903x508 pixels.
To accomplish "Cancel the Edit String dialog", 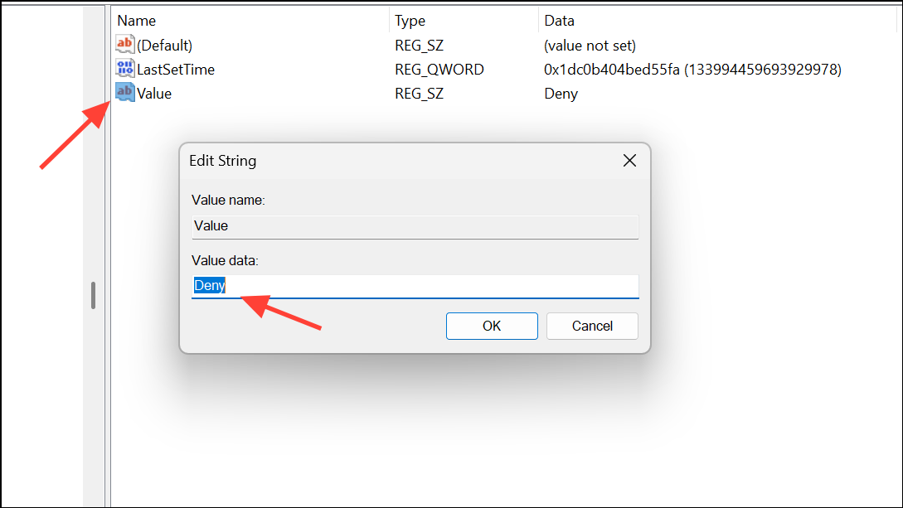I will [592, 327].
